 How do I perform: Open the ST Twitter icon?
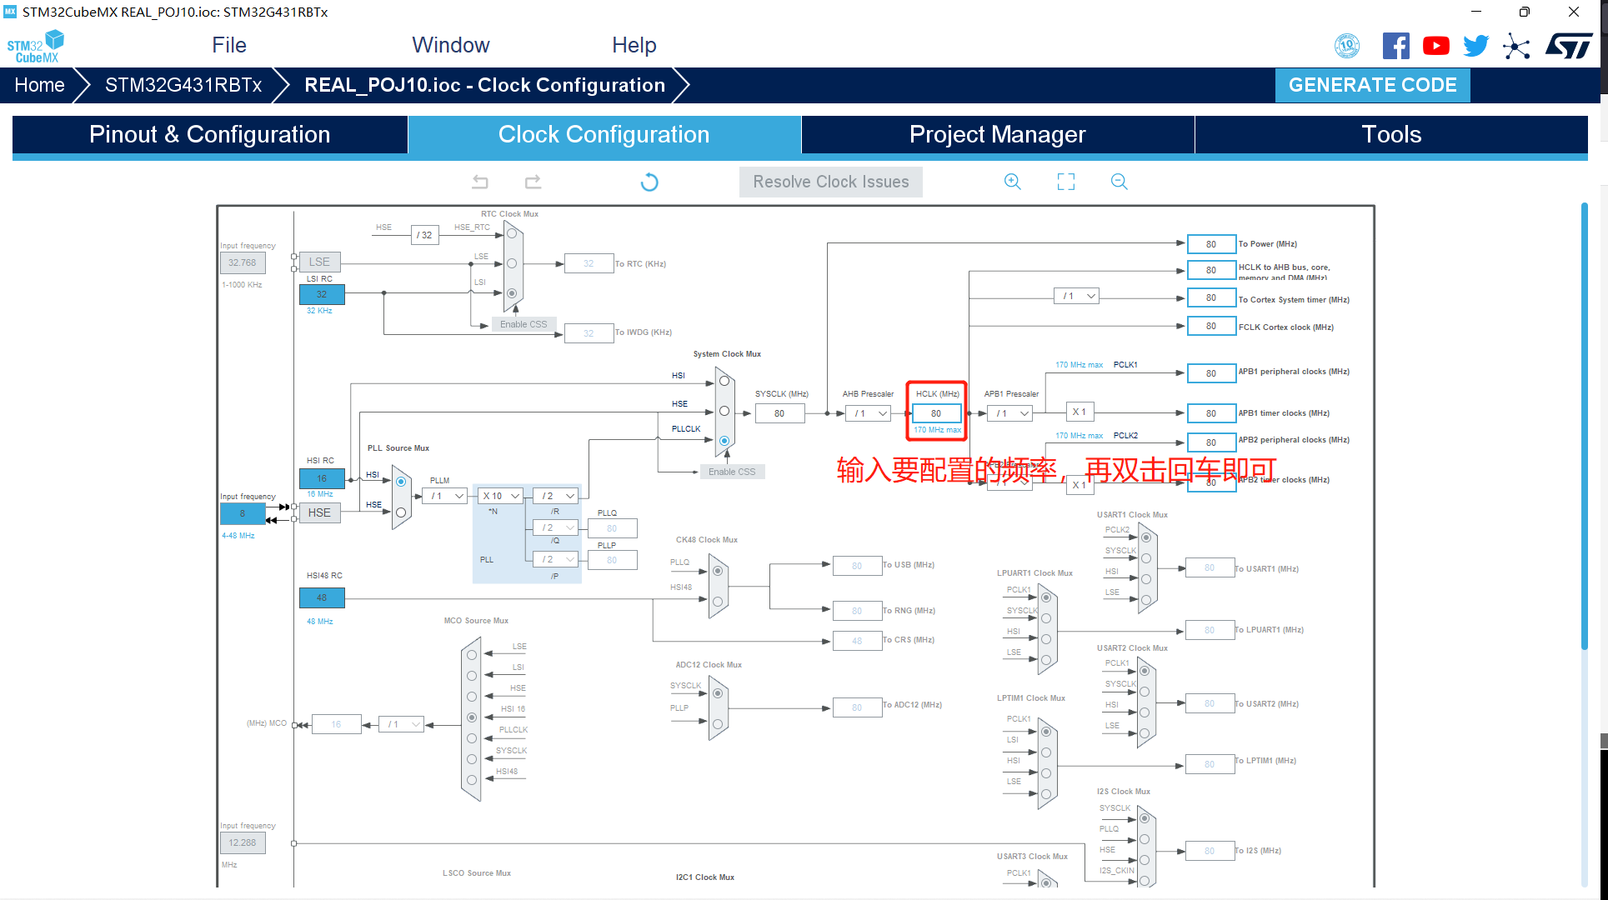click(x=1476, y=46)
